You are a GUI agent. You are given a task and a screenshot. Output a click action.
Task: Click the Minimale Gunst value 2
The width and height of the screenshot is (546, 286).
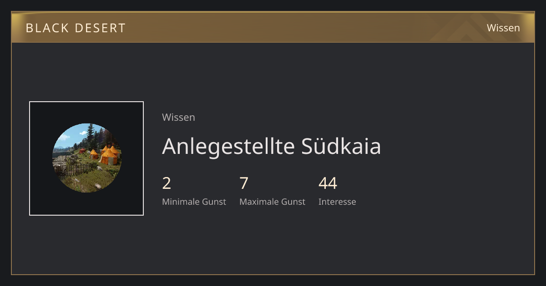pyautogui.click(x=167, y=183)
